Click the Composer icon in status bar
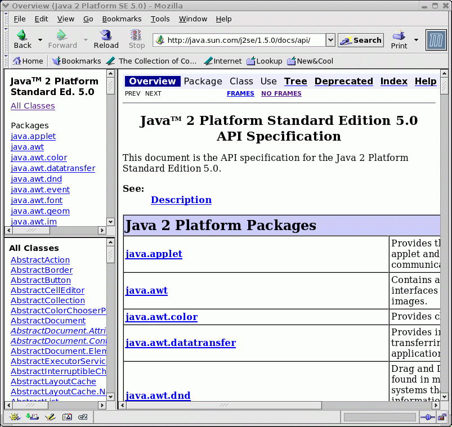Viewport: 452px width, 427px height. [50, 417]
